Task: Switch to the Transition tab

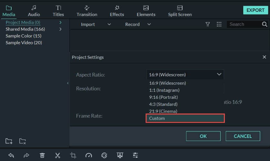Action: click(x=87, y=11)
